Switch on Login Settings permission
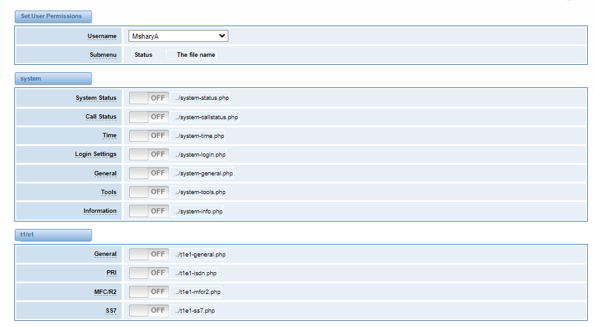Image resolution: width=594 pixels, height=327 pixels. pos(149,154)
